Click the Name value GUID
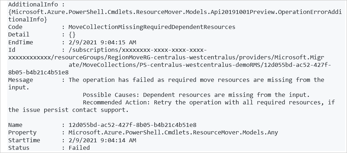The height and width of the screenshot is (153, 347). tap(132, 125)
